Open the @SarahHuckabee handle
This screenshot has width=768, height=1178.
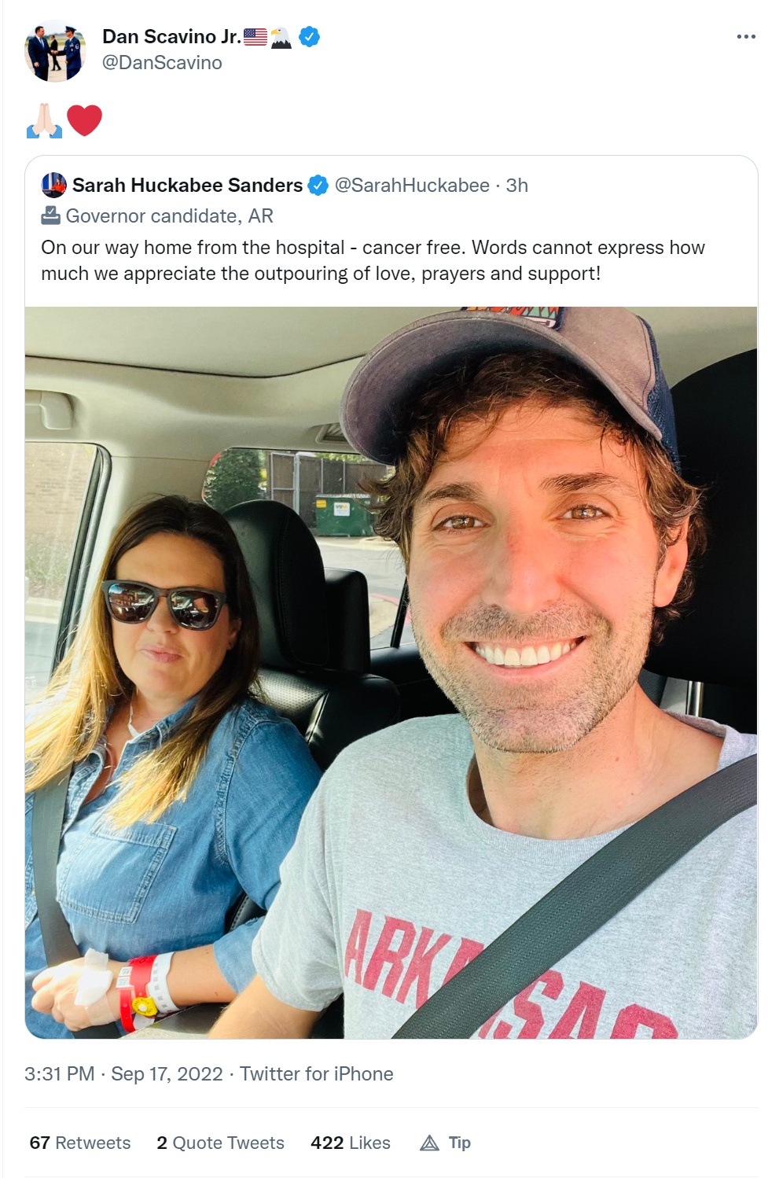pyautogui.click(x=412, y=186)
